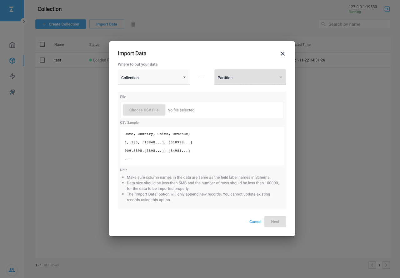Click the Running status text

(x=355, y=12)
